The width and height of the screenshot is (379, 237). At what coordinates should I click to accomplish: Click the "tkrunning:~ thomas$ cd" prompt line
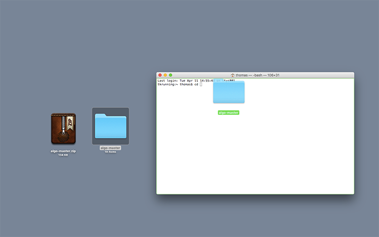click(x=178, y=84)
